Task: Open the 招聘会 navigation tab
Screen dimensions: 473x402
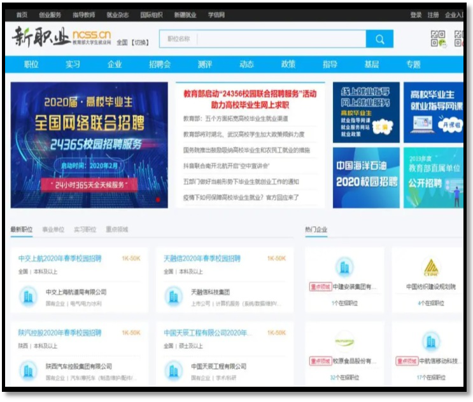Action: [160, 64]
